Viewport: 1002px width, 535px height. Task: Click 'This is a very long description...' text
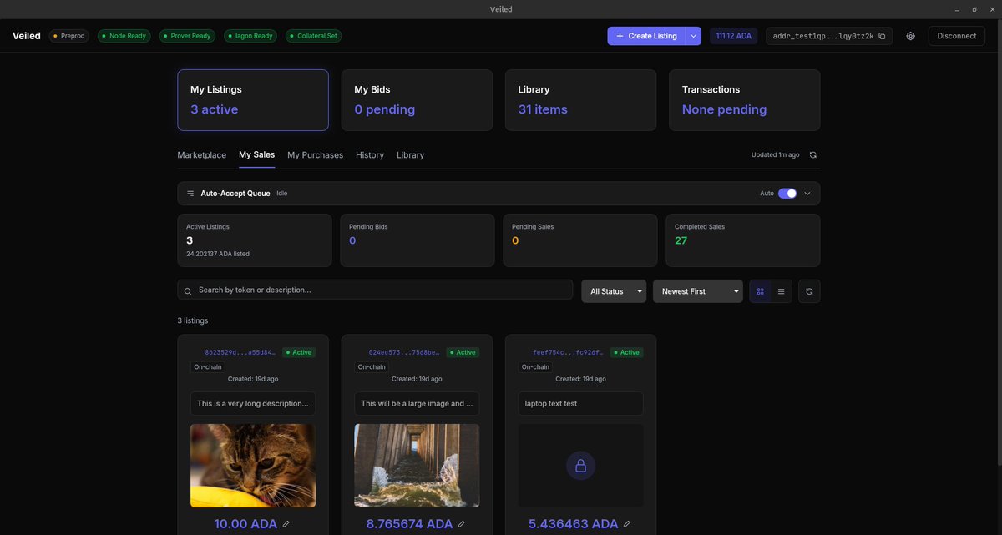(x=253, y=403)
